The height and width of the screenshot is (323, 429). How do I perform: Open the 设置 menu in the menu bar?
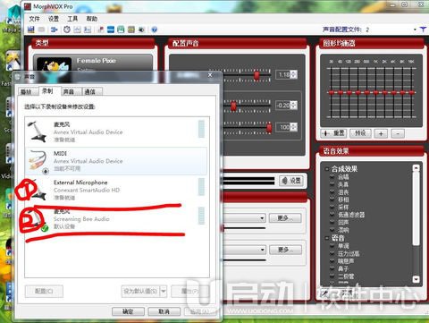[x=54, y=19]
